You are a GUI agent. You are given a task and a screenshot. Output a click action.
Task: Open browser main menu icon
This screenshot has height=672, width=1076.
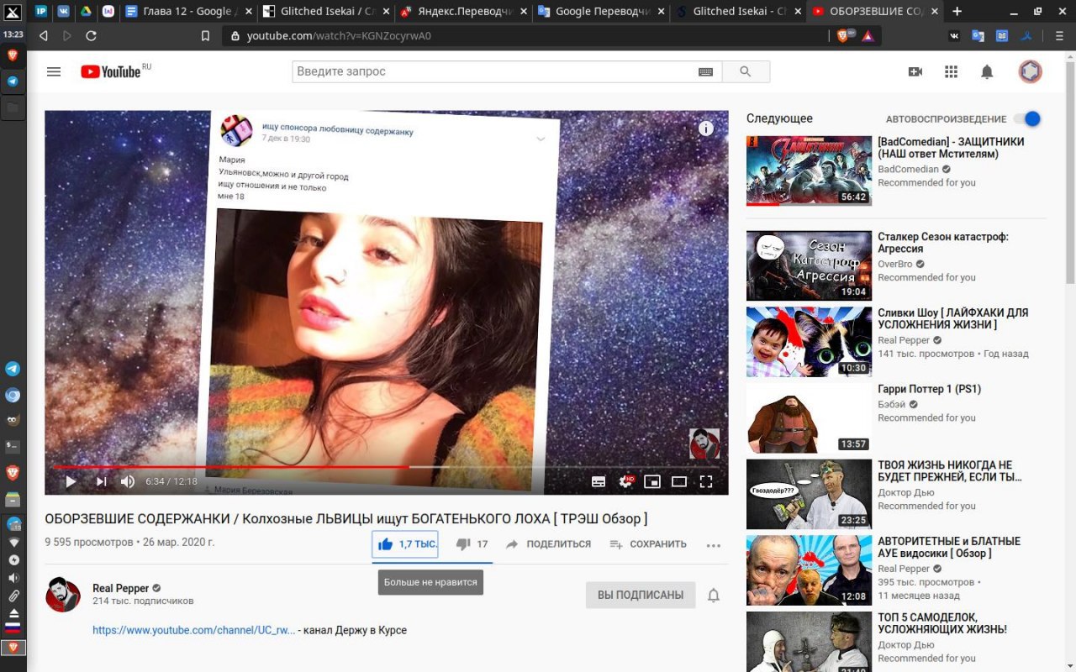(1059, 36)
